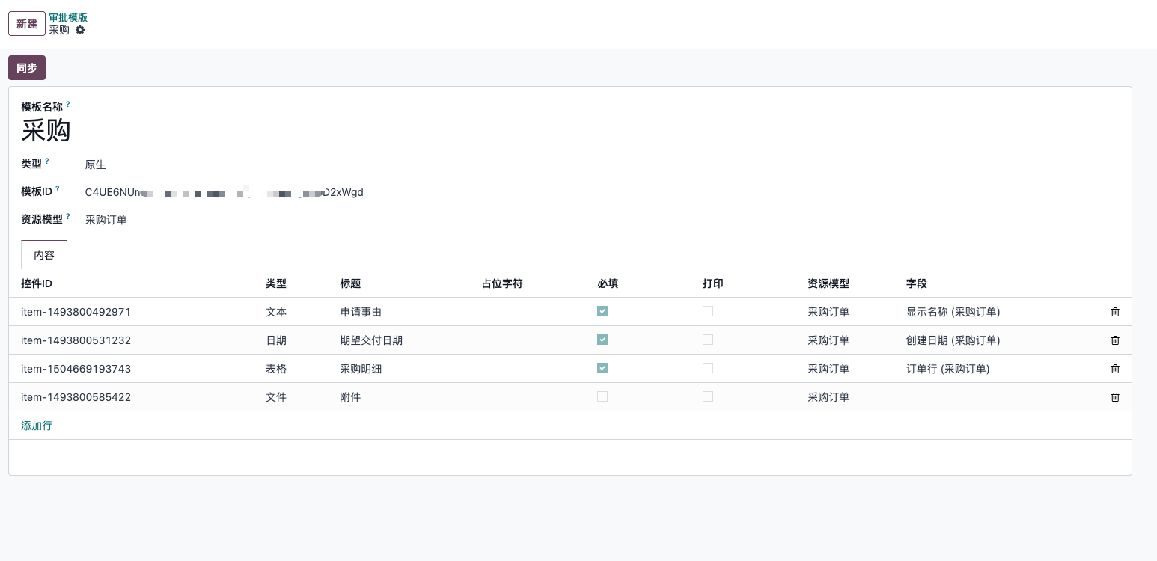
Task: Show help tooltip for 模板名称
Action: 68,104
